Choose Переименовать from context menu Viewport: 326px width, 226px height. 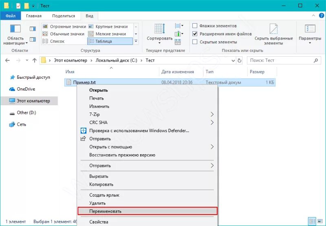pos(148,211)
